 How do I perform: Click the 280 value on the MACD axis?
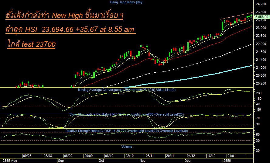259,93
